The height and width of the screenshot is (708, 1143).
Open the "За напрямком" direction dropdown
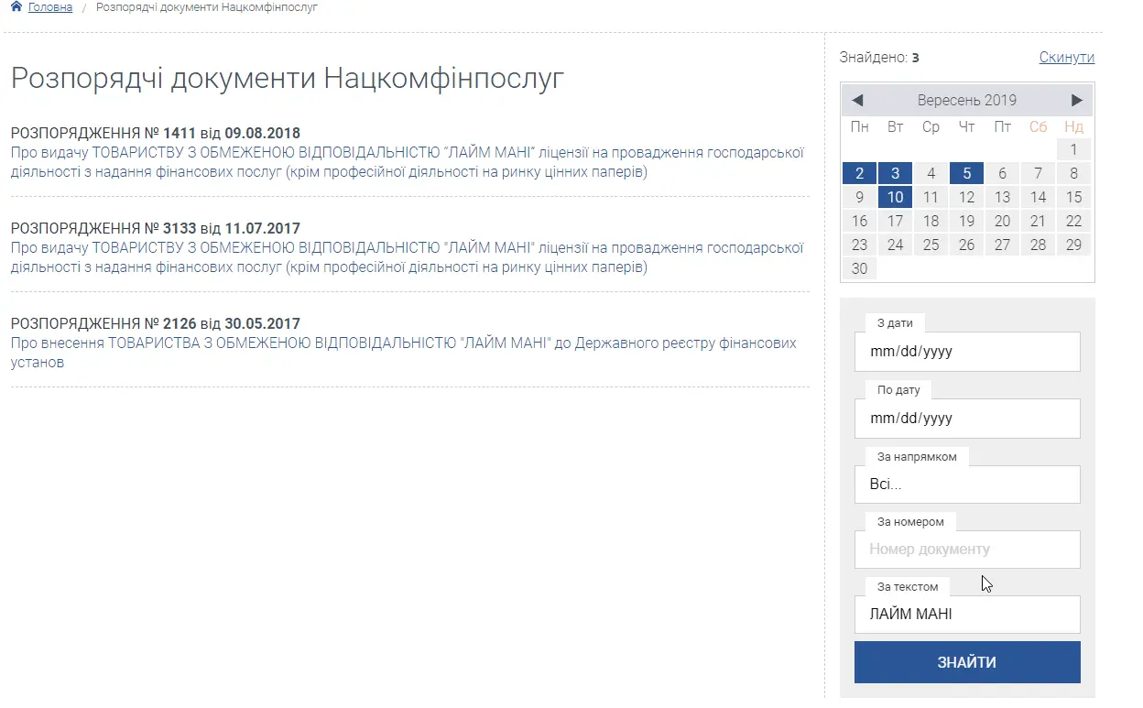point(967,485)
